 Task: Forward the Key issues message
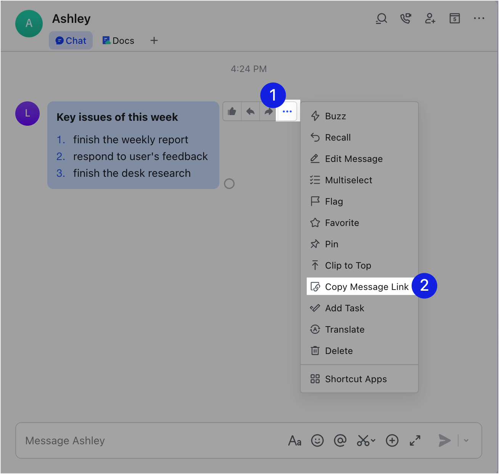coord(268,111)
